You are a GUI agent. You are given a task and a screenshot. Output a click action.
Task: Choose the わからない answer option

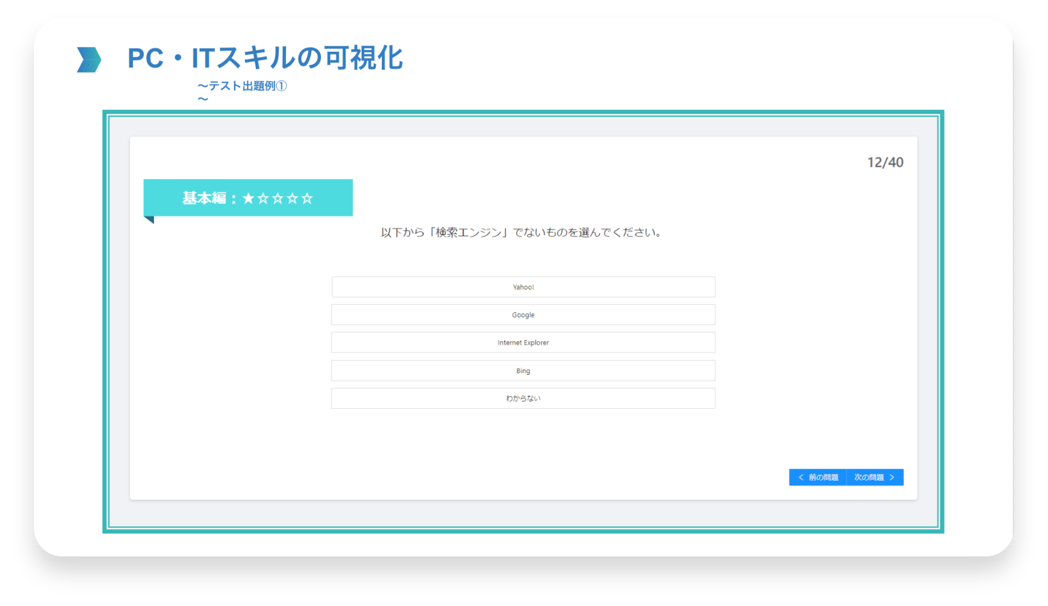coord(523,398)
